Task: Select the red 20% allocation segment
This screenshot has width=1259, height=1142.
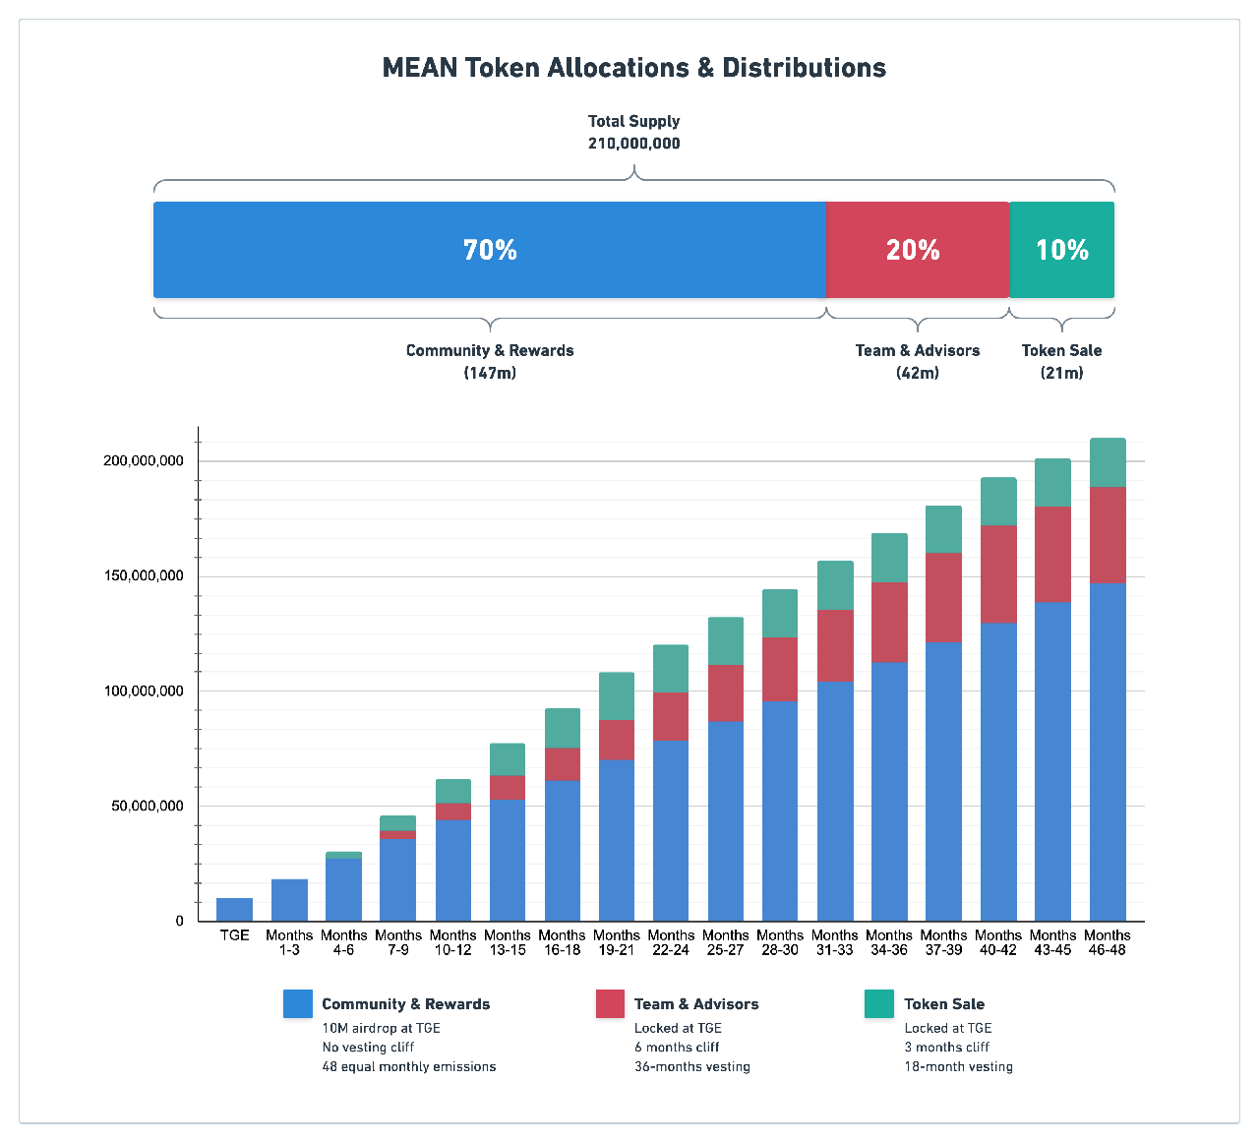Action: (918, 250)
